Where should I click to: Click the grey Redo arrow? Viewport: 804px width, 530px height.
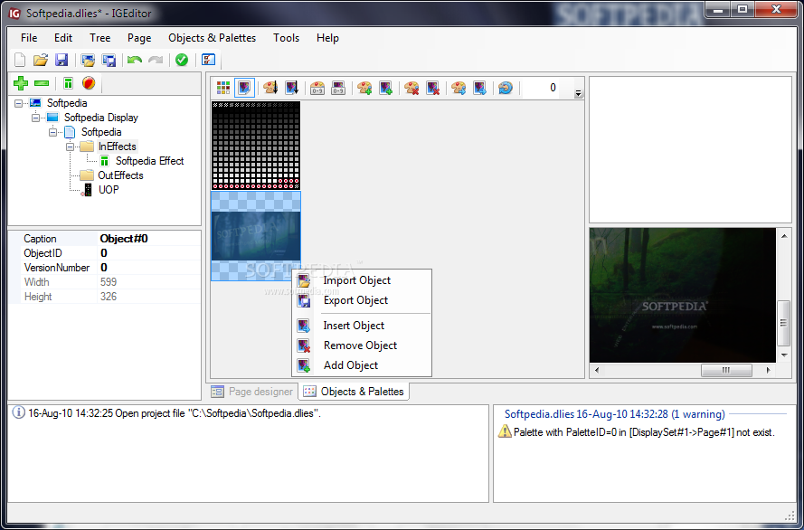tap(156, 60)
